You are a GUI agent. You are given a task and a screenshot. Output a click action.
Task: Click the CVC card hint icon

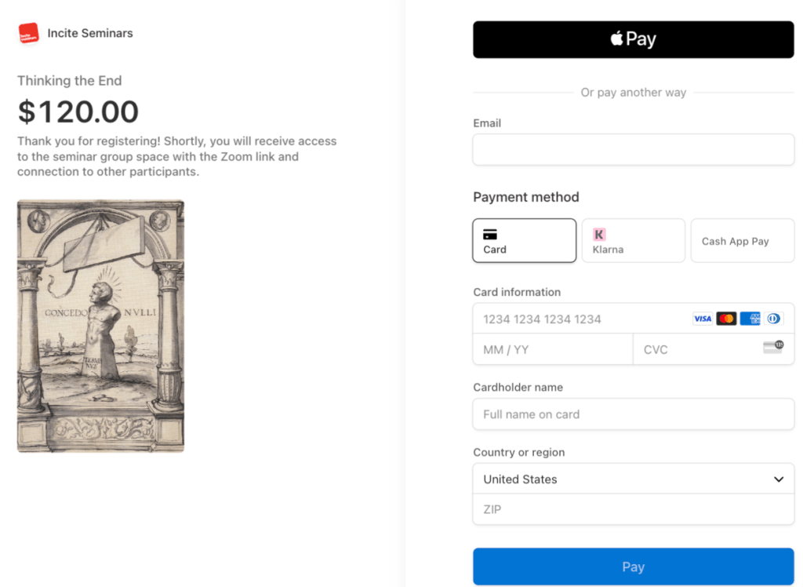point(773,348)
